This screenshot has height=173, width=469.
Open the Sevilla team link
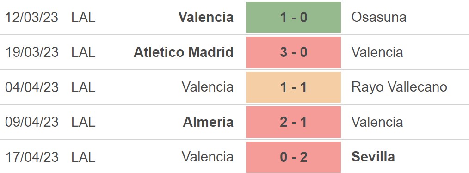[373, 157]
